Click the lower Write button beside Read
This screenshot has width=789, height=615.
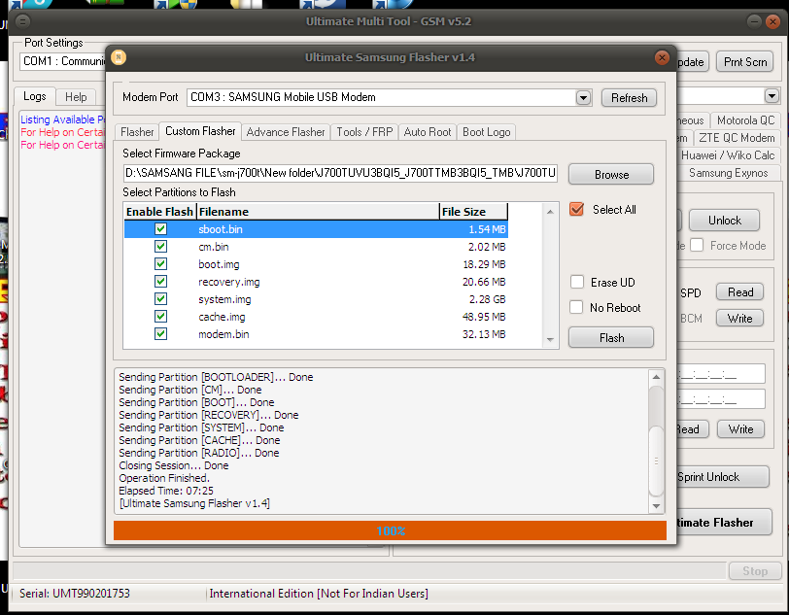tap(740, 429)
